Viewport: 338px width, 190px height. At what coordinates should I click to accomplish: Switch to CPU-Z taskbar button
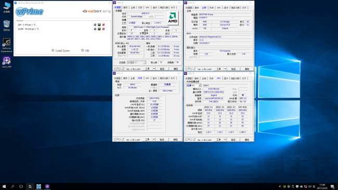coord(47,186)
